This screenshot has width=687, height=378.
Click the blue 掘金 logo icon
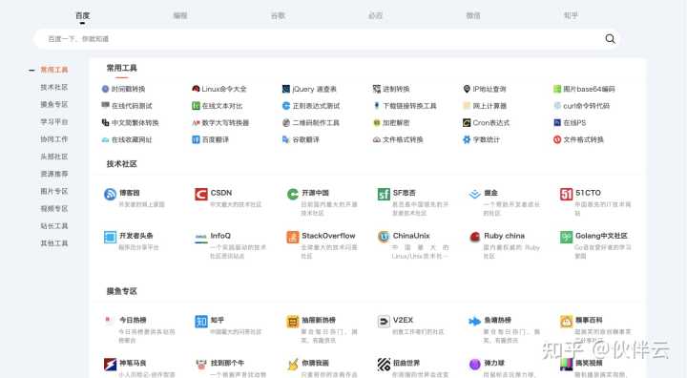coord(474,194)
